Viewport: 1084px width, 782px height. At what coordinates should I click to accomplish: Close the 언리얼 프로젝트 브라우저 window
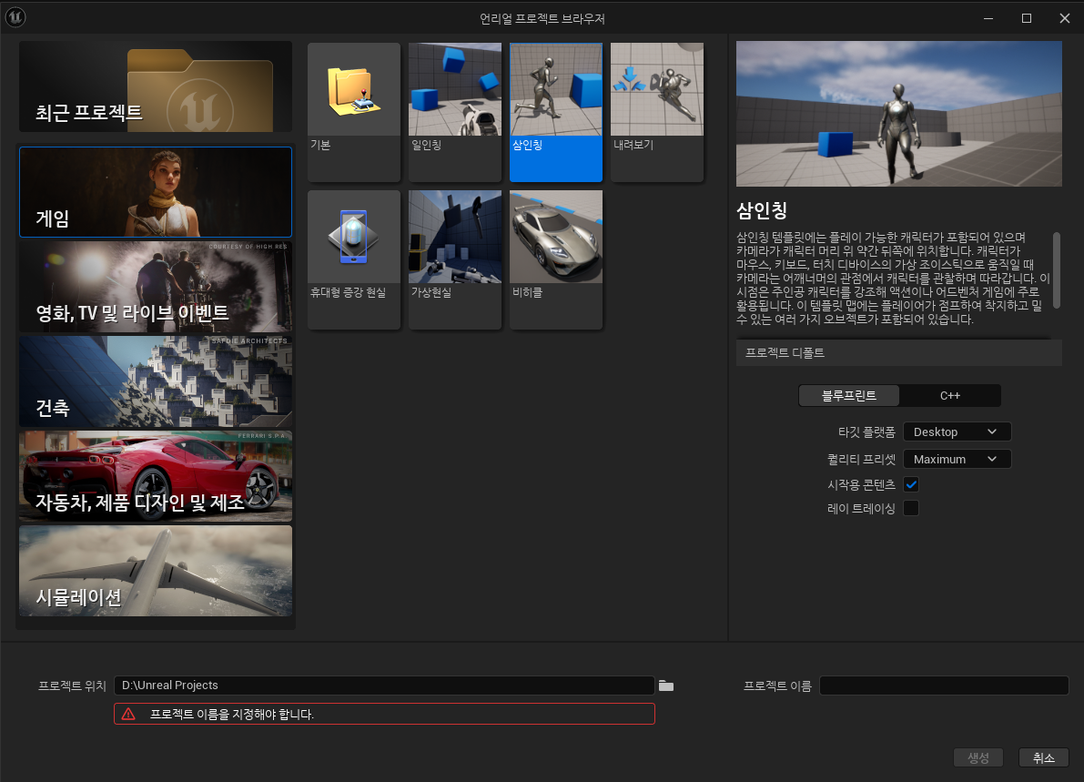click(1065, 18)
